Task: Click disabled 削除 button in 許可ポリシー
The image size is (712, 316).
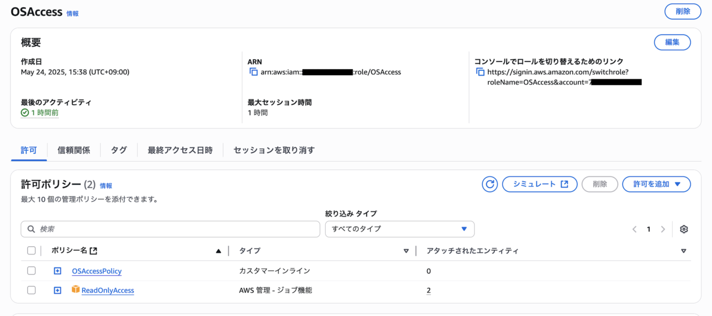Action: click(x=600, y=184)
